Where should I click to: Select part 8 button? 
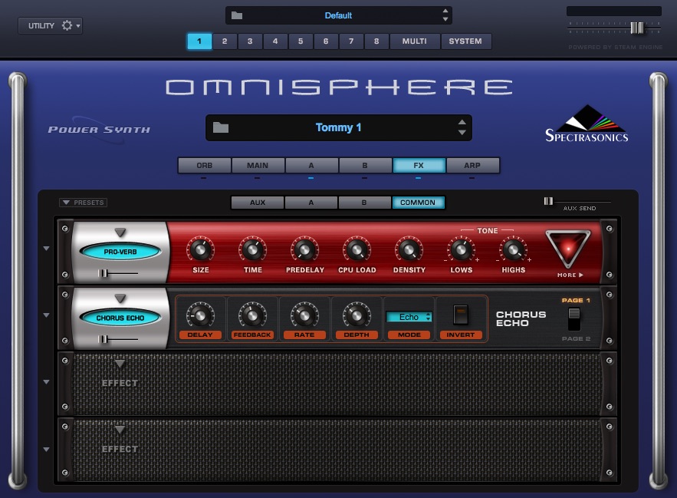[376, 41]
